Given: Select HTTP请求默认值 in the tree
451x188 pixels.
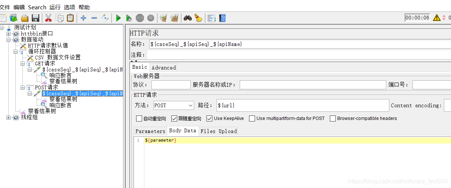Looking at the screenshot, I should (x=48, y=46).
